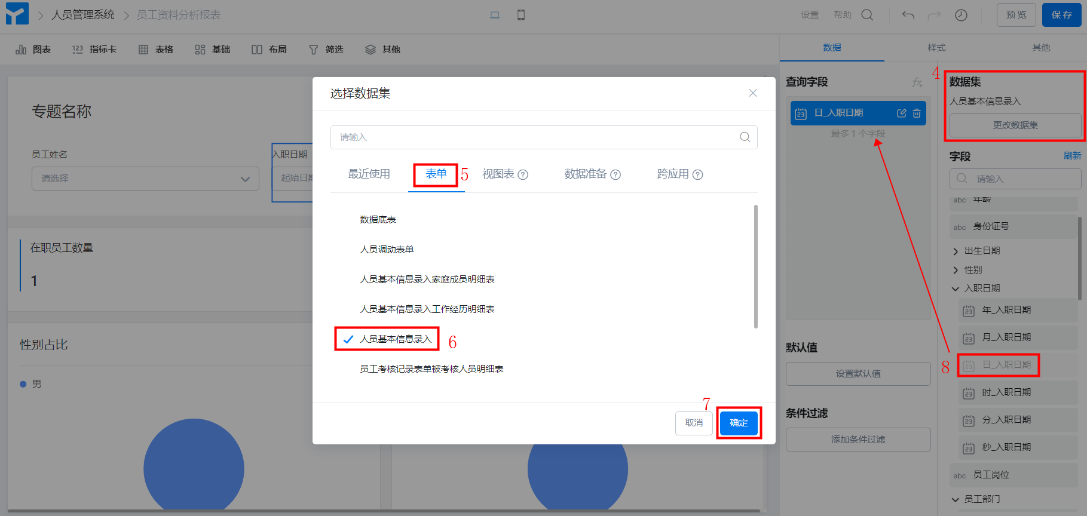
Task: Open 帮助 in the top bar
Action: (x=843, y=15)
